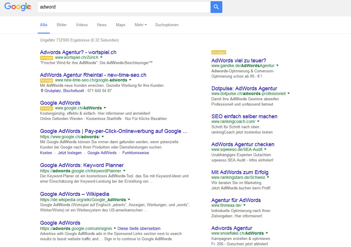Image resolution: width=351 pixels, height=247 pixels.
Task: Open 'Mit AdWords zum Erfolg' sidebar ad
Action: click(x=240, y=172)
